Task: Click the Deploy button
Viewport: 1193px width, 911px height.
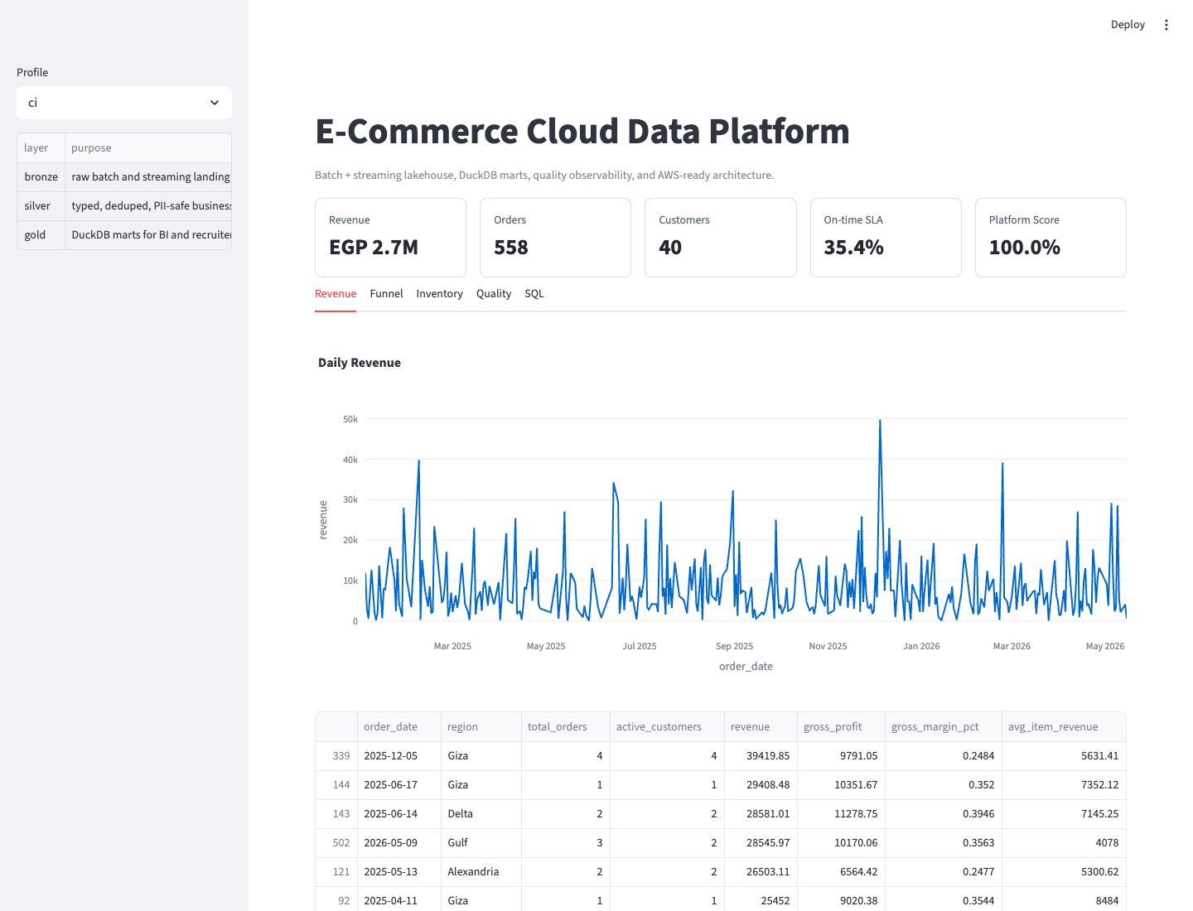Action: 1128,25
